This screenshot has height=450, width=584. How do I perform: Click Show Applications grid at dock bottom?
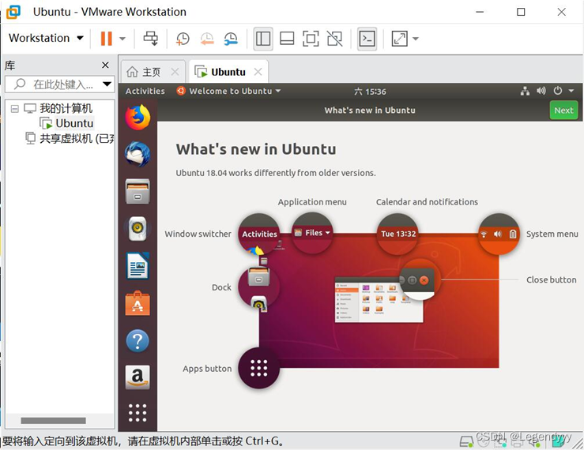click(x=138, y=413)
